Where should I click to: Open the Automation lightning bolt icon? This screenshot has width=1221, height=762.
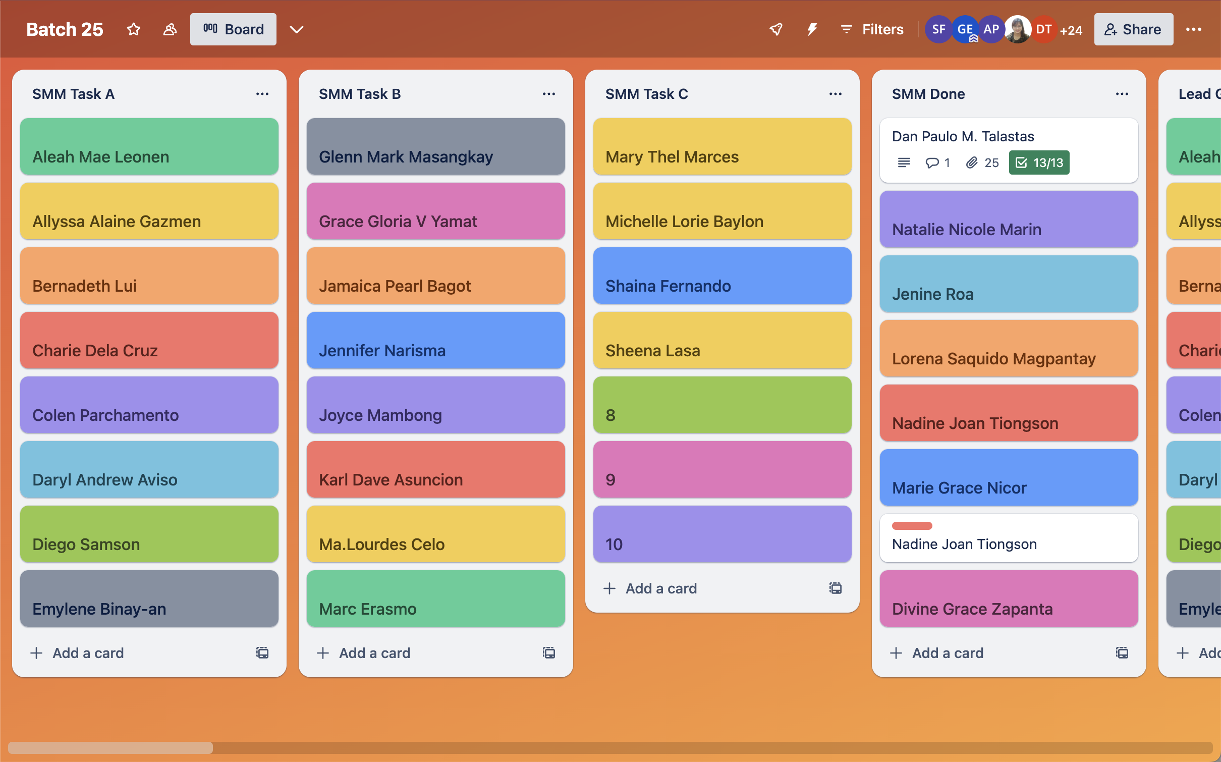pyautogui.click(x=812, y=29)
